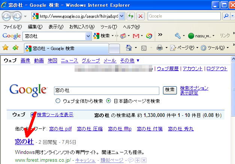Click the address bar URL field
The image size is (235, 164).
pyautogui.click(x=79, y=16)
